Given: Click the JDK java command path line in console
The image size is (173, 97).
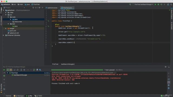Looking at the screenshot, I should pyautogui.click(x=84, y=73).
